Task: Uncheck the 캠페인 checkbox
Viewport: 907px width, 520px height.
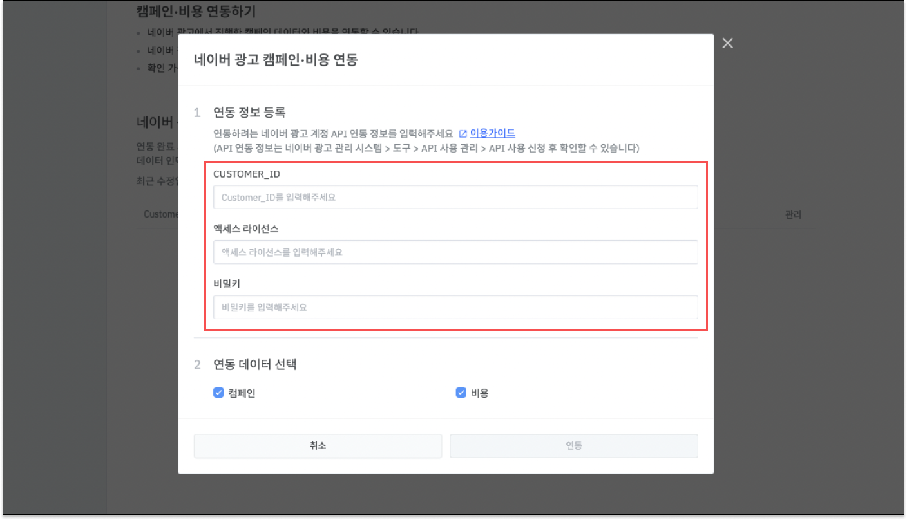Action: coord(218,393)
